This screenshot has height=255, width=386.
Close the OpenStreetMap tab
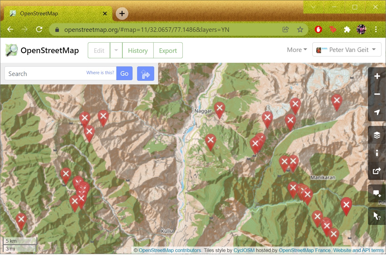point(105,14)
